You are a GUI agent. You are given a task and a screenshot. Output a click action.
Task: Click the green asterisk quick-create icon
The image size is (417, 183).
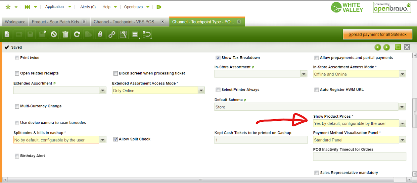pos(8,7)
